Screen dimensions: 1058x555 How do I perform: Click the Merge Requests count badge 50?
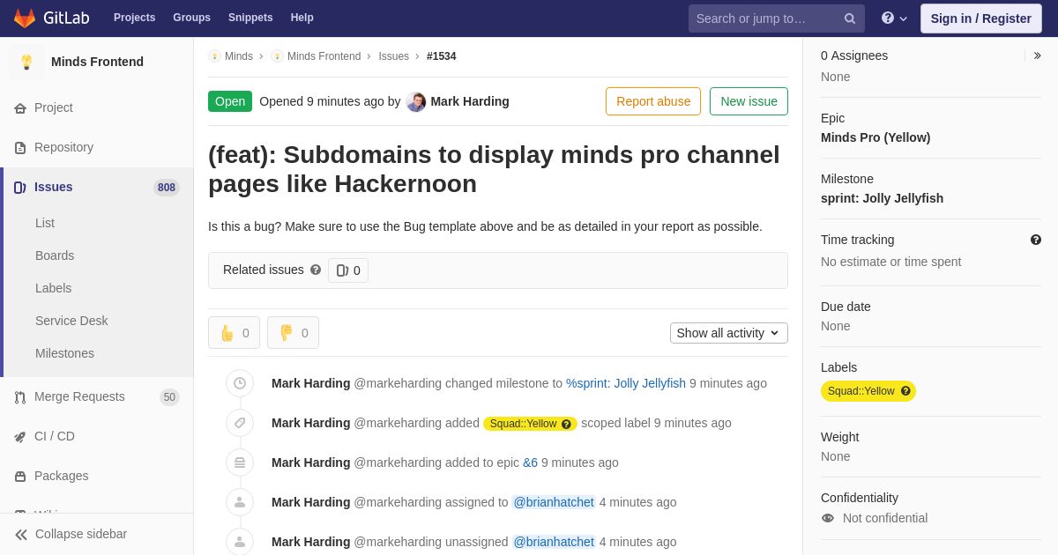click(x=169, y=397)
